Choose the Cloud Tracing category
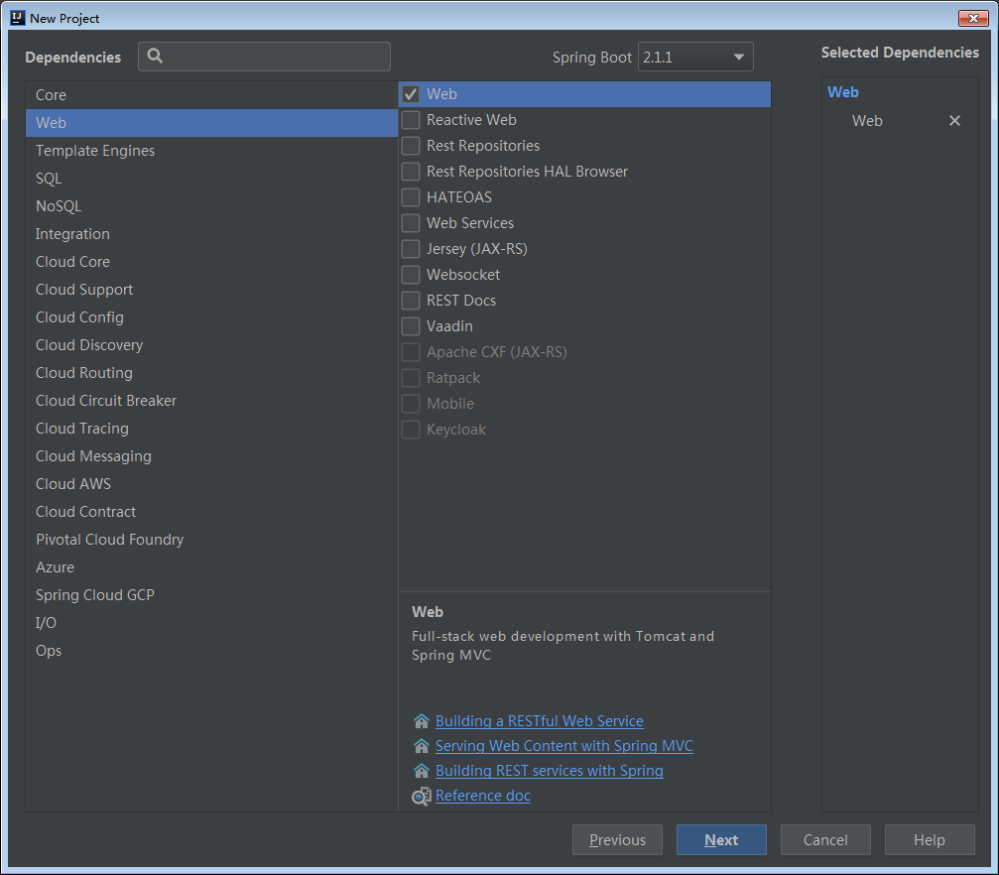Screen dimensions: 999x875 click(x=211, y=429)
